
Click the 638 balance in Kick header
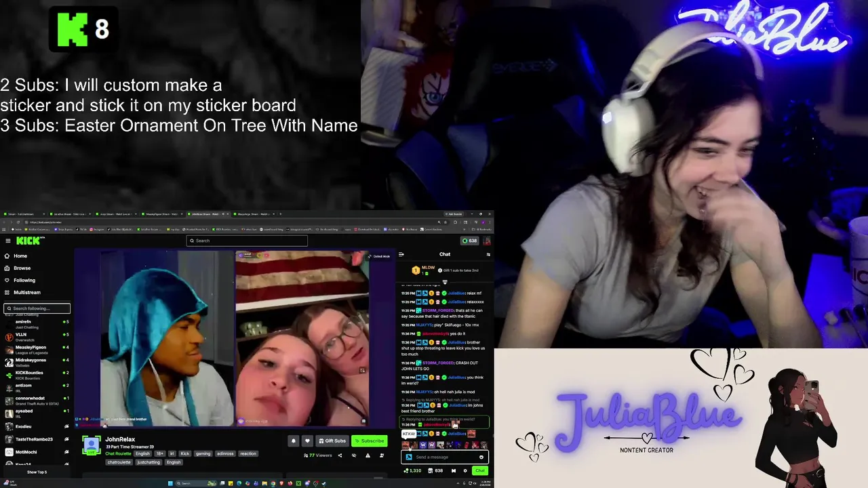coord(469,241)
